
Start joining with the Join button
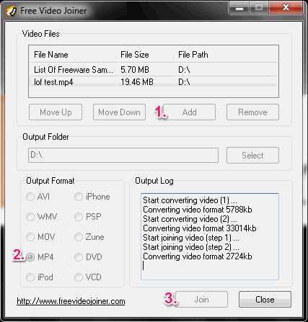click(201, 300)
